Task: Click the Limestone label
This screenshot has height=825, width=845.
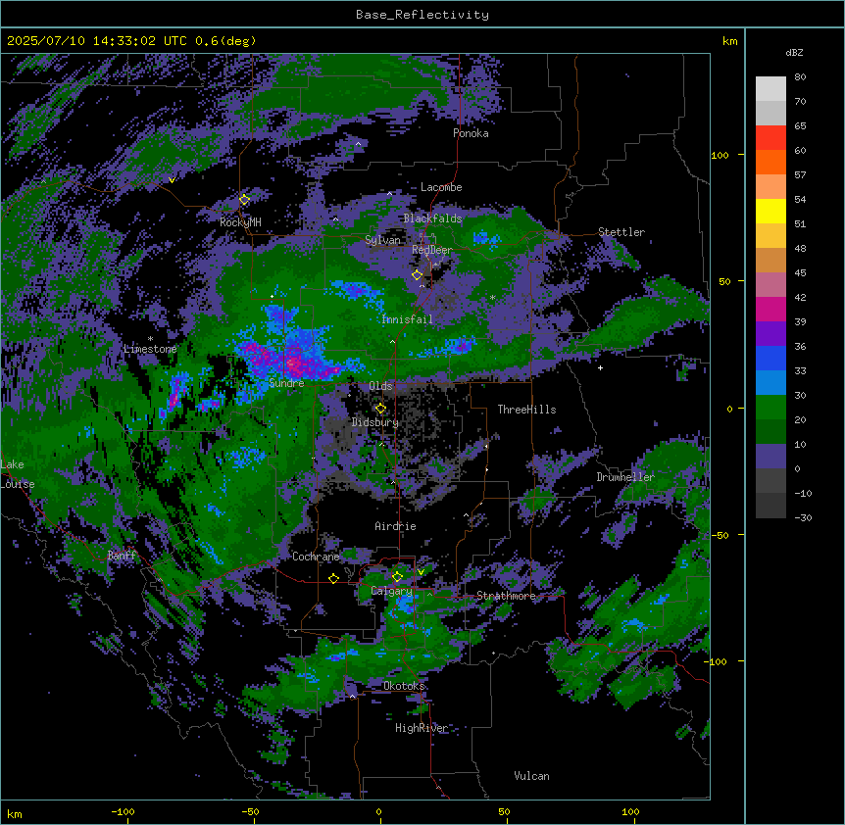Action: pyautogui.click(x=150, y=349)
